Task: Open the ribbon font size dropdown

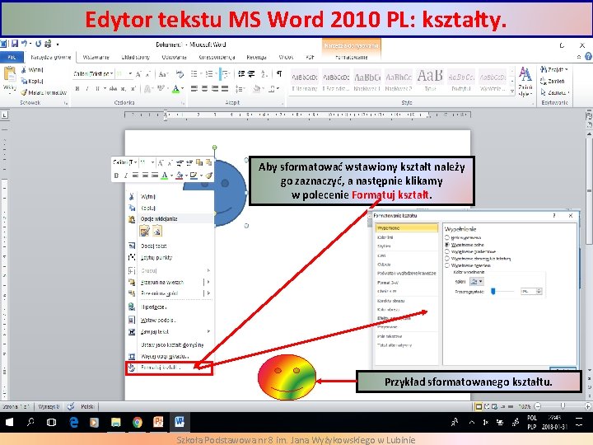Action: [130, 74]
